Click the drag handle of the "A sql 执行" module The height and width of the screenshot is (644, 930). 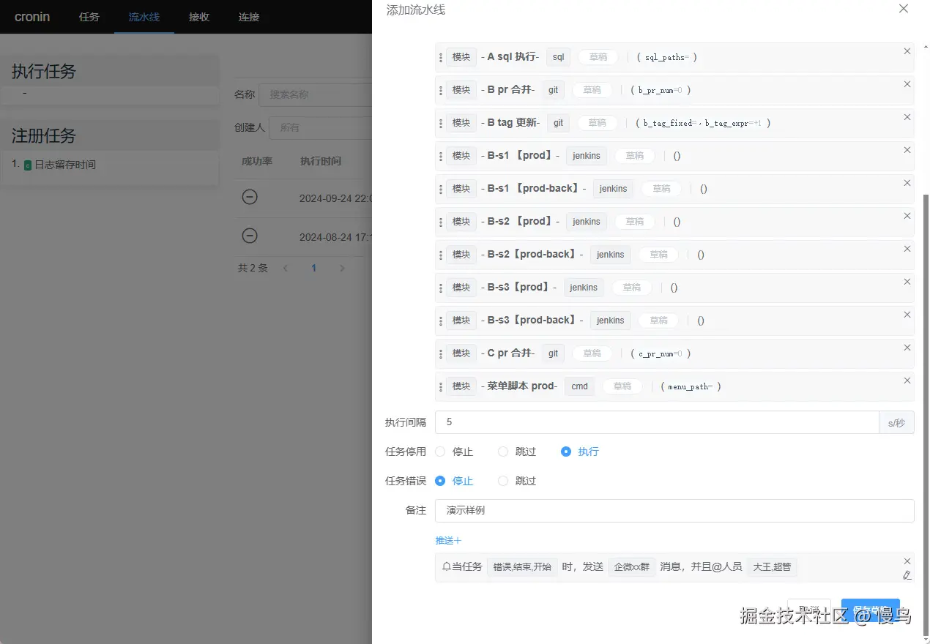[439, 56]
